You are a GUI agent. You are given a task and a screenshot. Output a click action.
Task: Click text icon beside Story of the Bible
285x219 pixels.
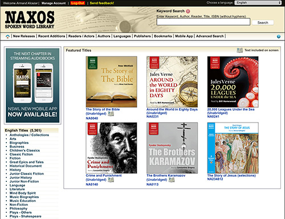point(111,113)
